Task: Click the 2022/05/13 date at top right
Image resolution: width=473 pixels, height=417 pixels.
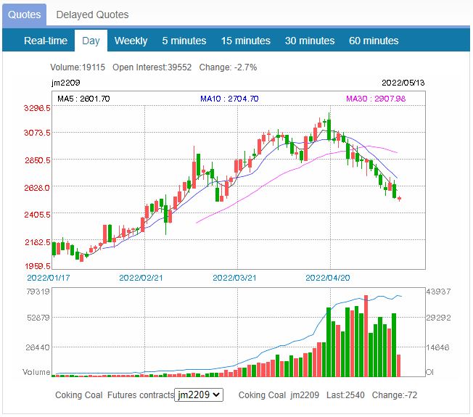Action: point(403,83)
